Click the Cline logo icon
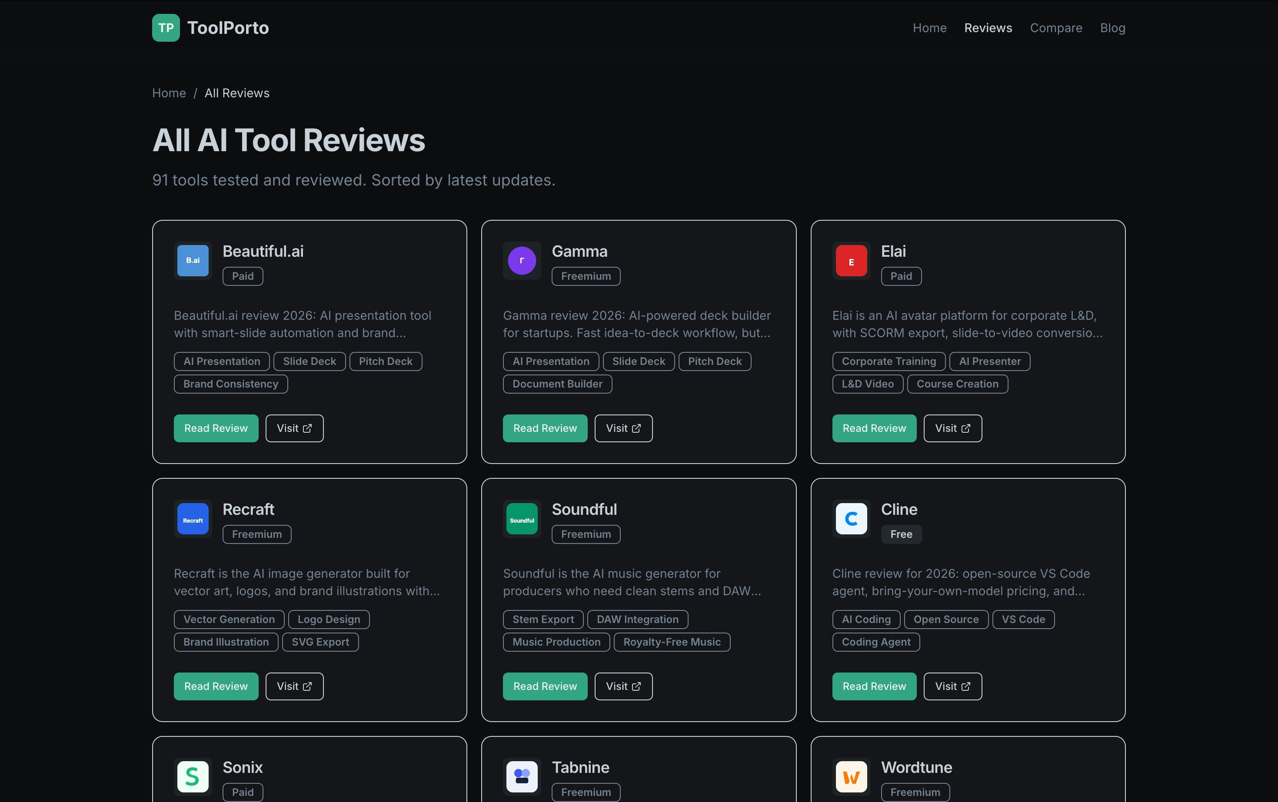 tap(851, 519)
